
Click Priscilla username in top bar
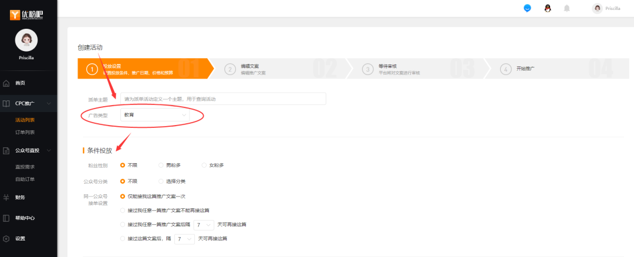(x=613, y=8)
